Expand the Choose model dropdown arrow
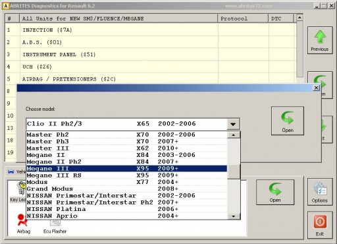Image resolution: width=337 pixels, height=244 pixels. 233,124
